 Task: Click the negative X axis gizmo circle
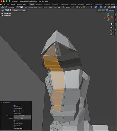pyautogui.click(x=105, y=18)
